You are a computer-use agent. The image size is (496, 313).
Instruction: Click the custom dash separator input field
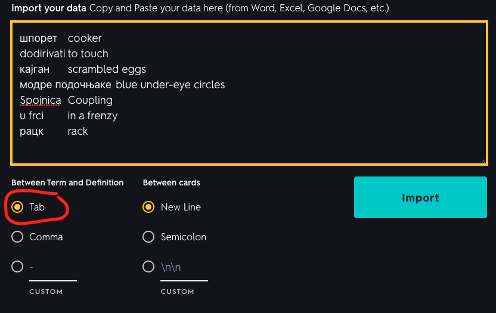[x=53, y=268]
